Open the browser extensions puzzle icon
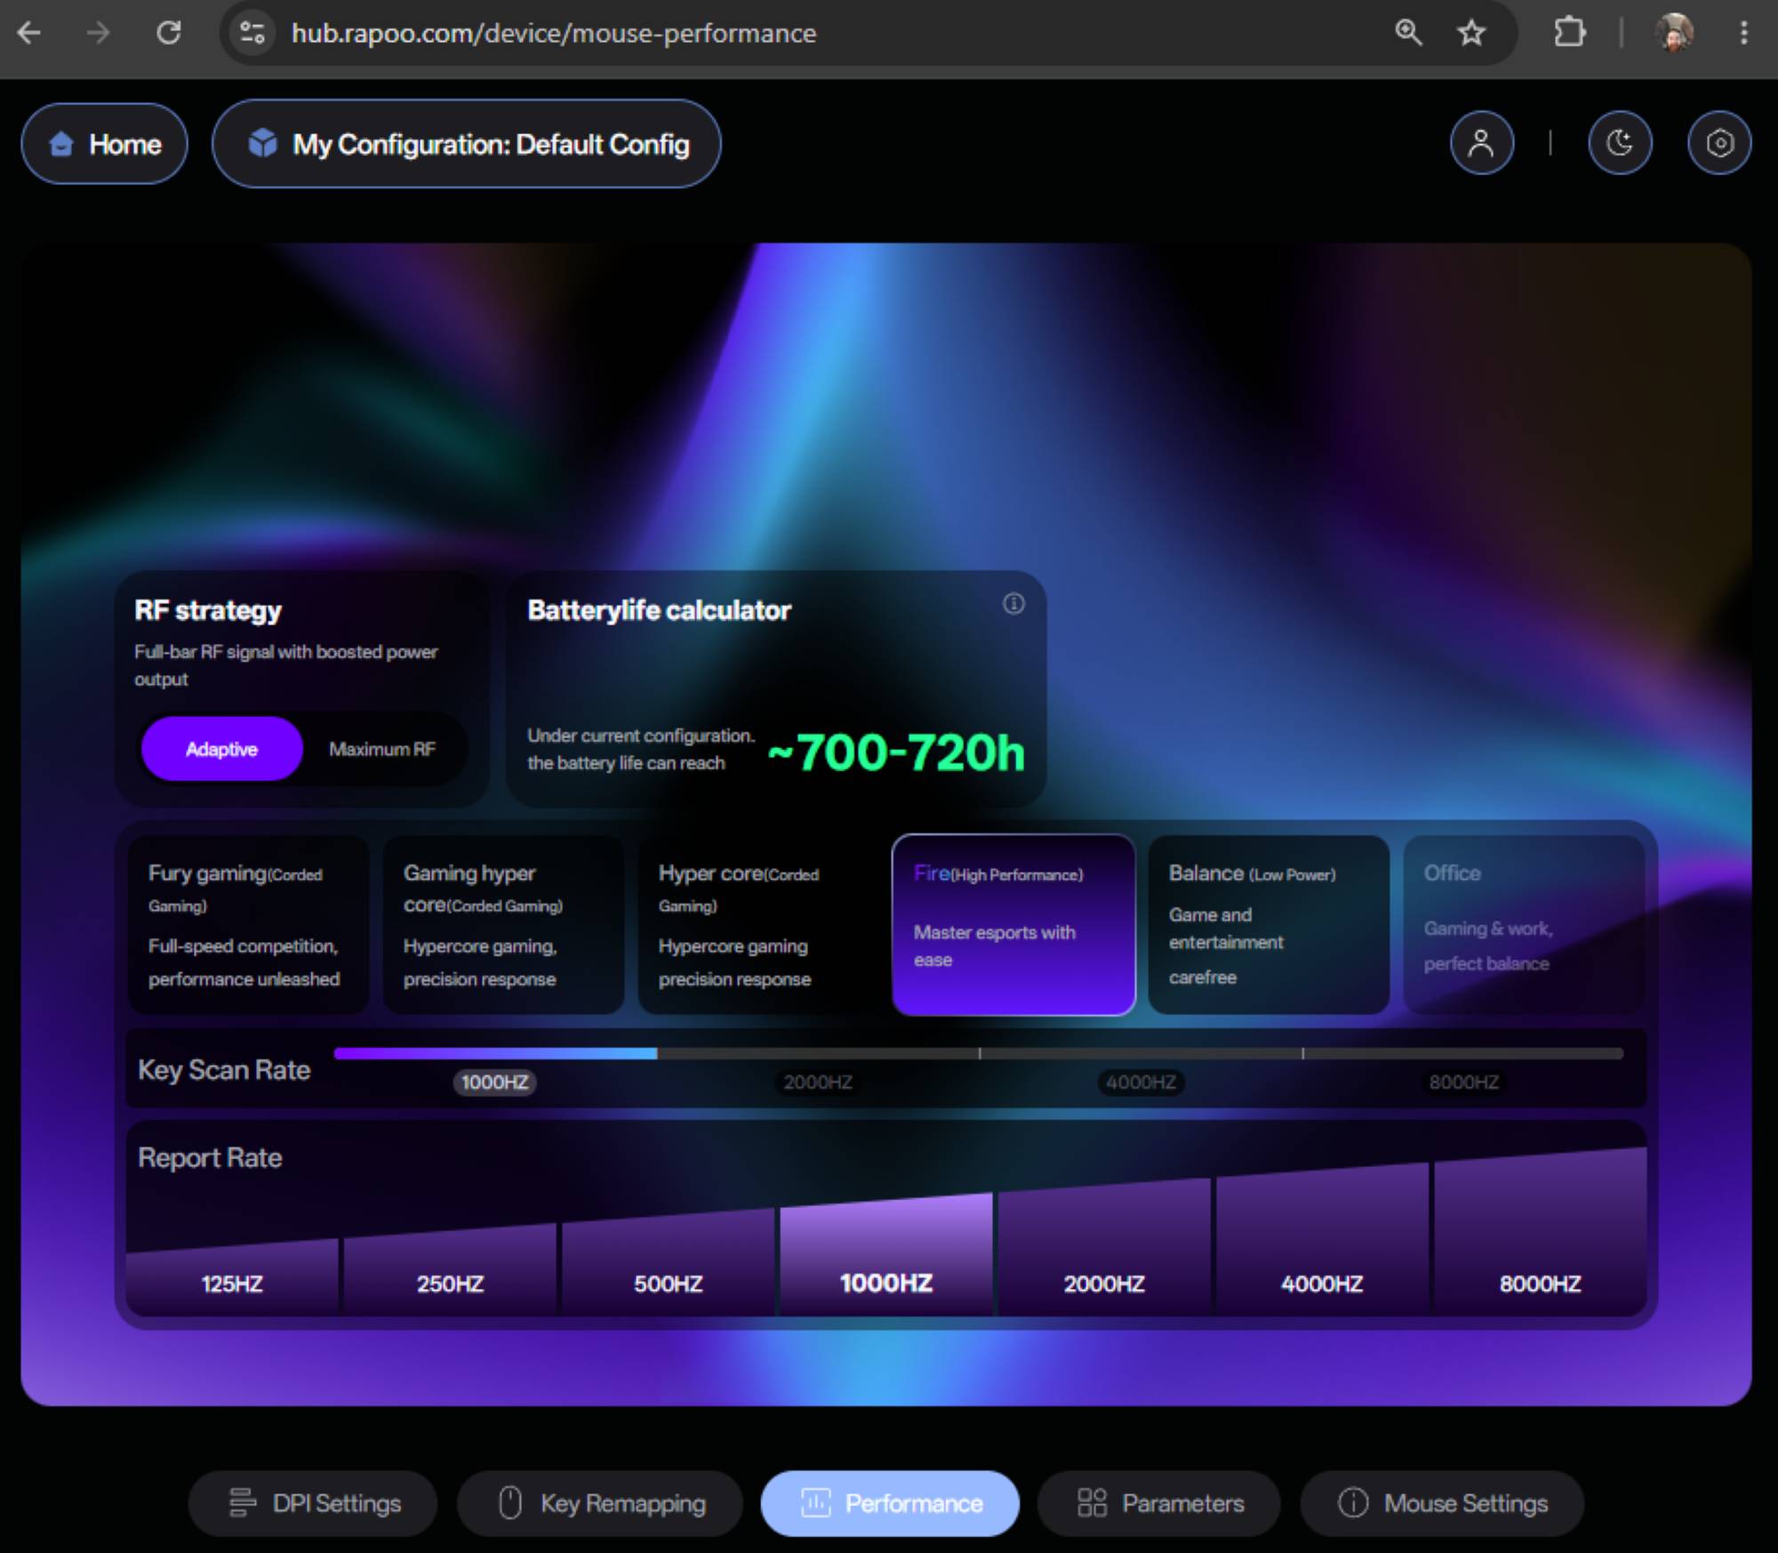The height and width of the screenshot is (1553, 1778). point(1569,33)
